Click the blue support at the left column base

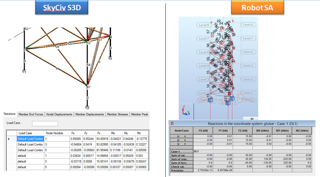point(211,100)
